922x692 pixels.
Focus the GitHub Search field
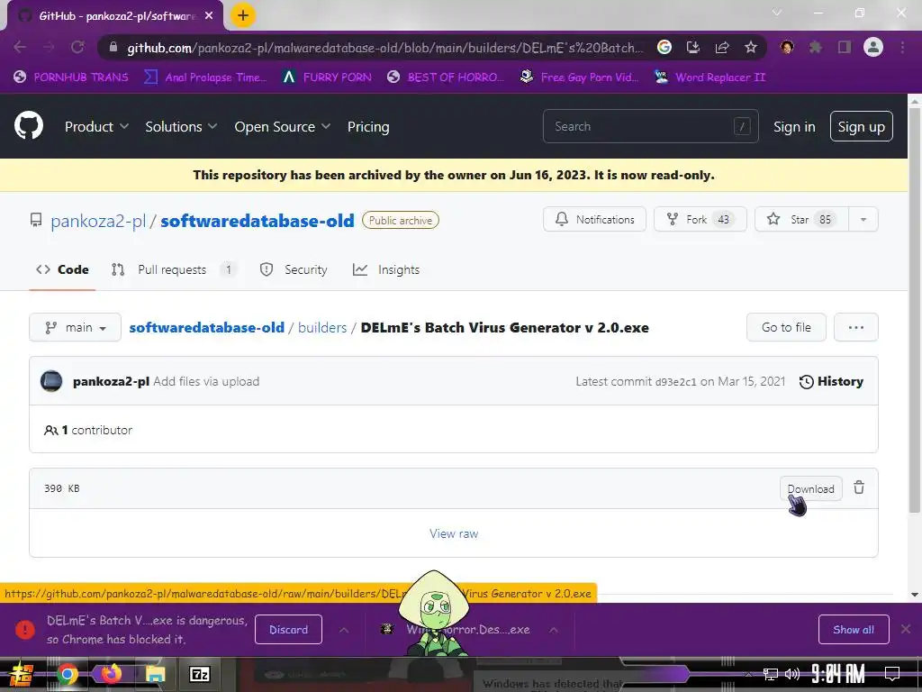pos(650,126)
